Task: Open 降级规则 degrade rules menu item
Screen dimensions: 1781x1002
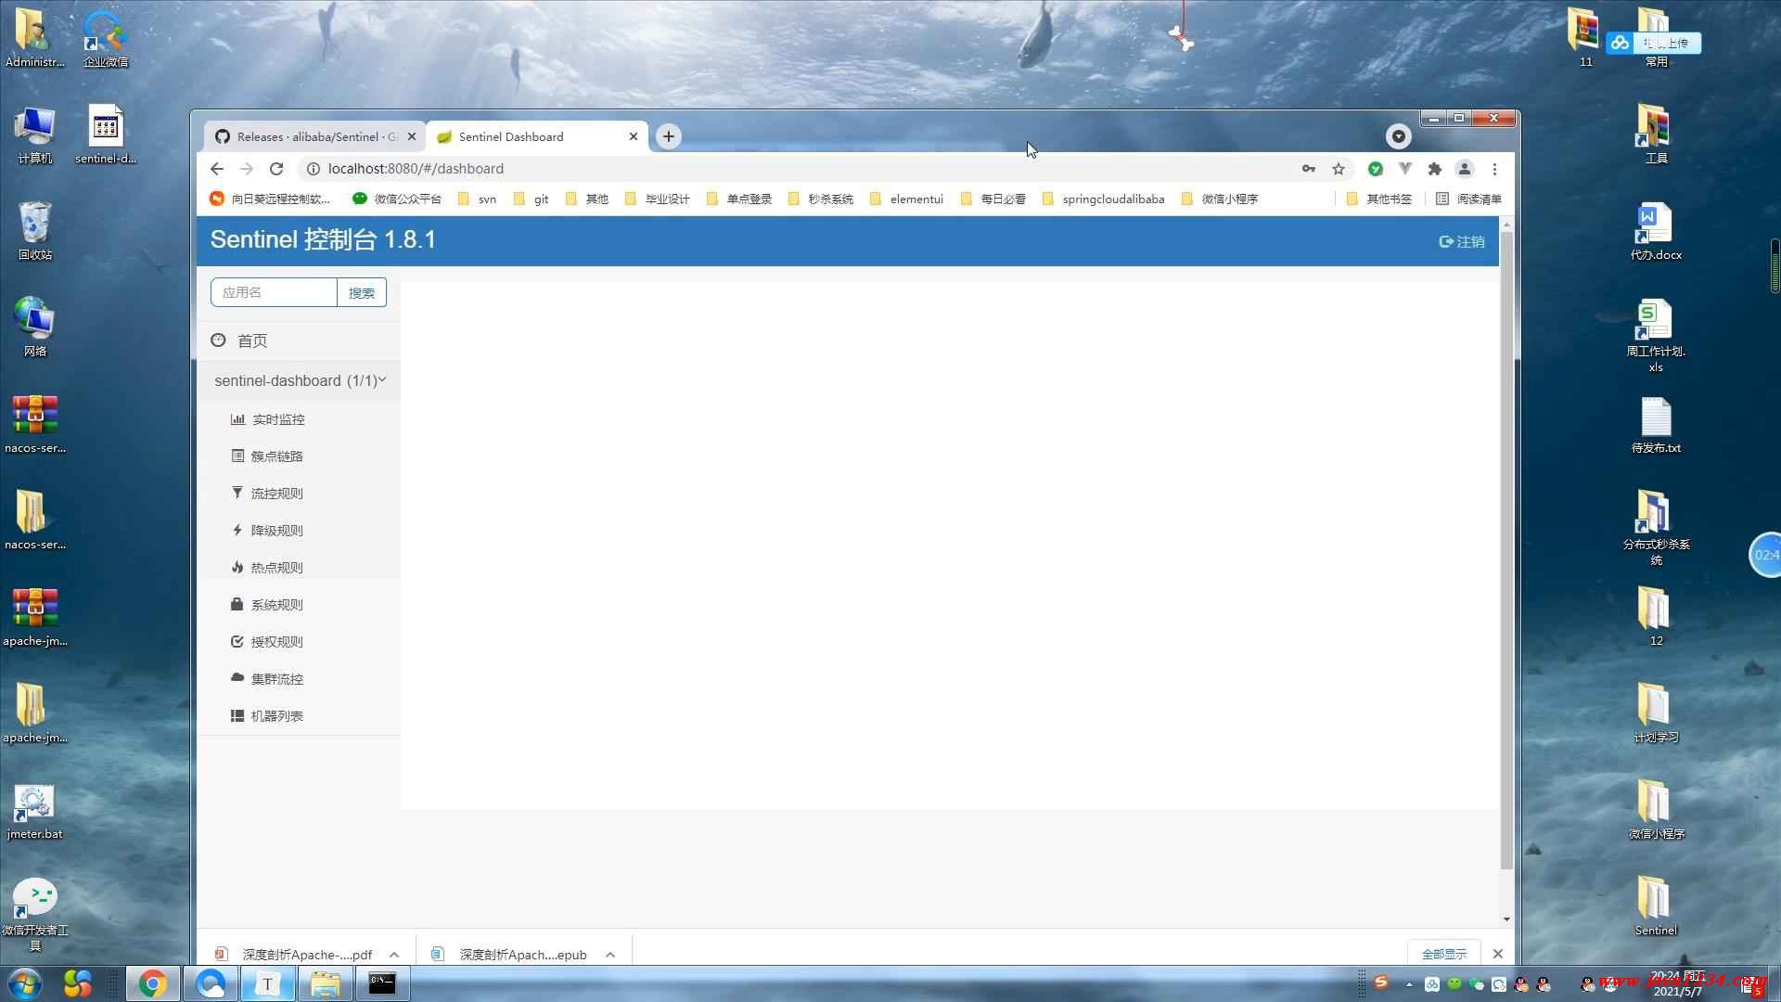Action: pos(267,531)
